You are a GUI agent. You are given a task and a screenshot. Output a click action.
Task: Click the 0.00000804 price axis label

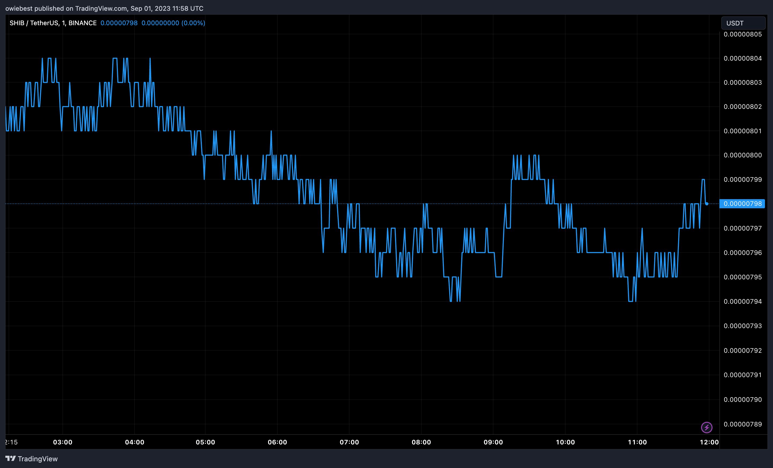[742, 58]
